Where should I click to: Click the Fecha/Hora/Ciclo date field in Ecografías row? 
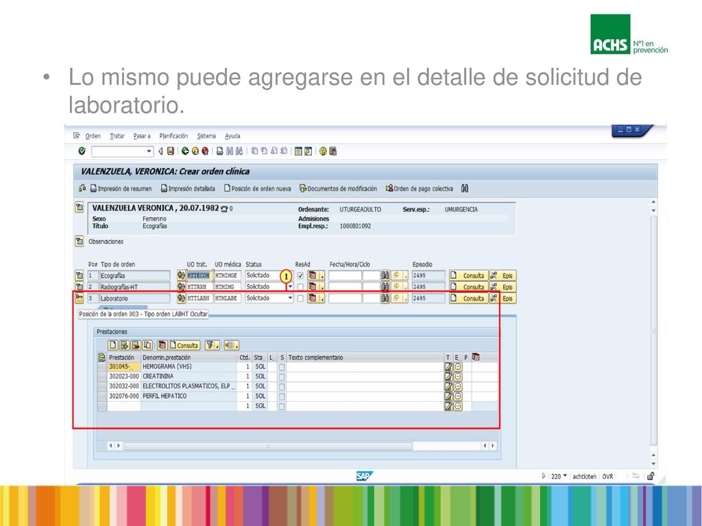(x=345, y=275)
